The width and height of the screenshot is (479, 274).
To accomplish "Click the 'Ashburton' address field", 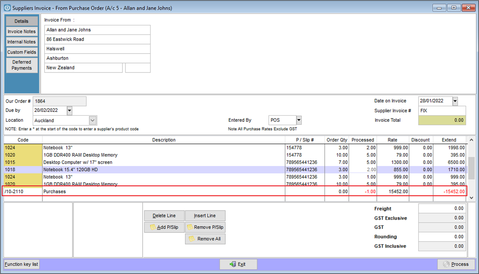I will click(97, 58).
